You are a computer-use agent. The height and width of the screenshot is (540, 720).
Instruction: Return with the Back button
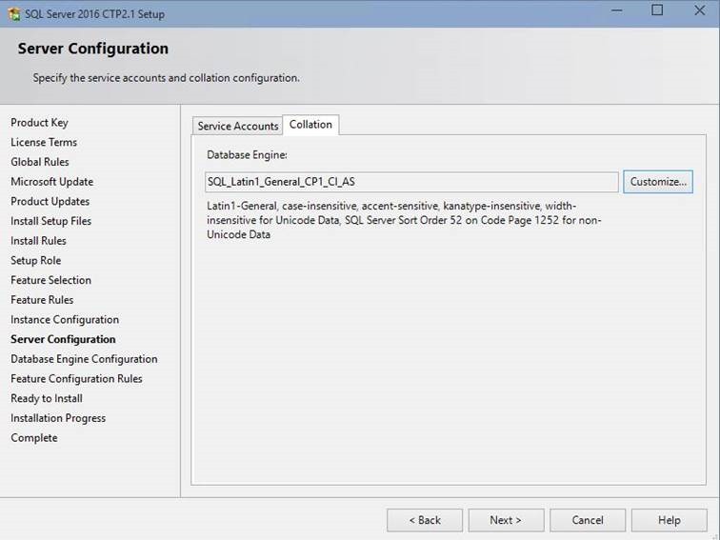pos(425,520)
